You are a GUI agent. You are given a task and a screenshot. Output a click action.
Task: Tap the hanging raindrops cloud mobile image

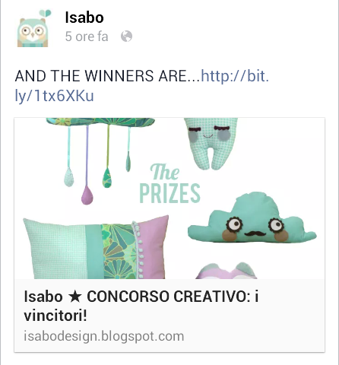click(100, 160)
